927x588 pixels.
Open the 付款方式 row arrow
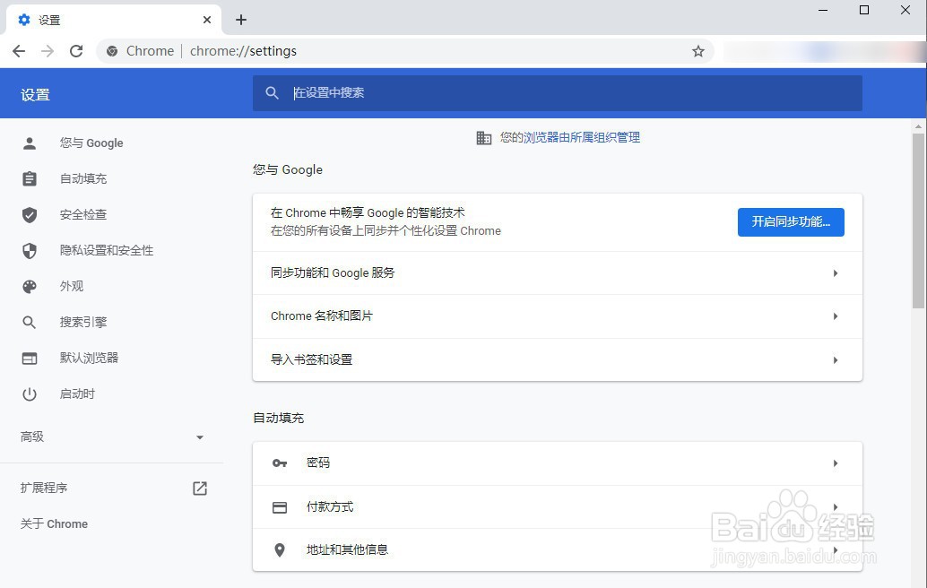(836, 507)
